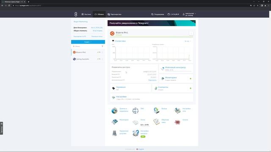This screenshot has width=271, height=152.
Task: Open the Статистика link
Action: point(120,41)
